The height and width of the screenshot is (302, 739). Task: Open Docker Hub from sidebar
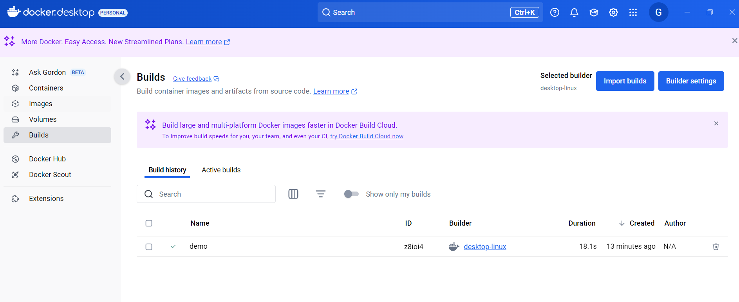pos(57,159)
